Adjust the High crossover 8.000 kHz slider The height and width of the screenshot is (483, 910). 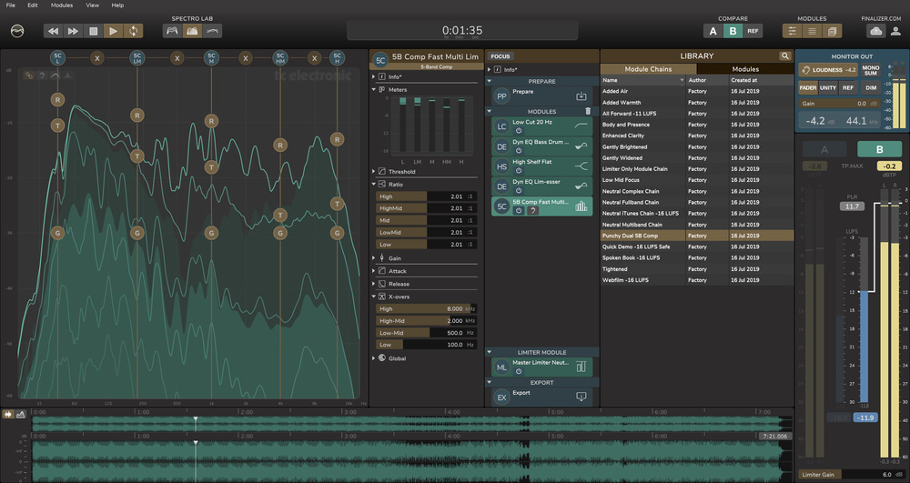[425, 309]
